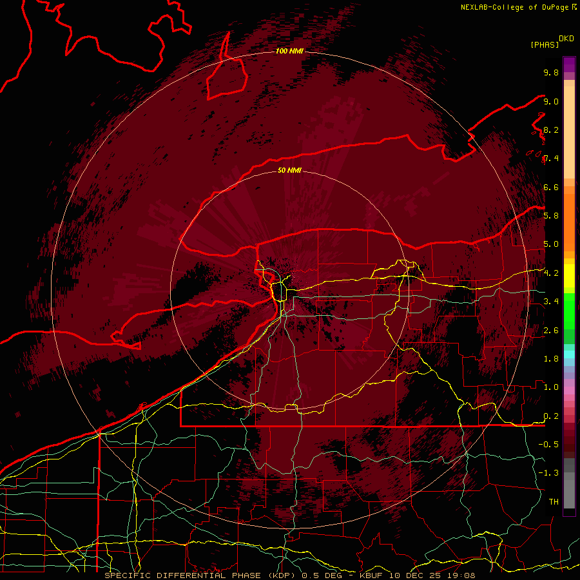Click the 4.2 value on the color scale
580x580 pixels.
(x=551, y=273)
